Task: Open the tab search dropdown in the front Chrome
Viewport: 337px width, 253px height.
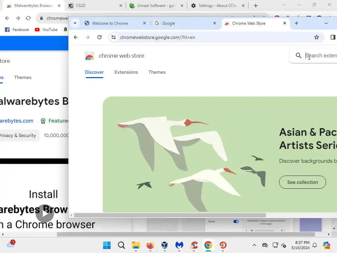Action: [75, 23]
